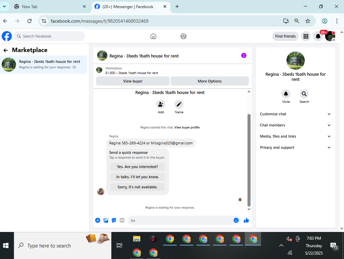This screenshot has height=259, width=344.
Task: Click the Search Facebook field
Action: 49,36
